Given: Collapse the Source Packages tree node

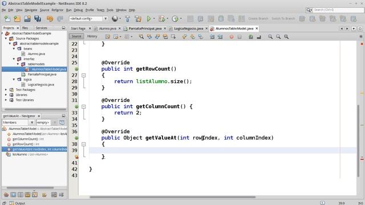Looking at the screenshot, I should [x=6, y=39].
